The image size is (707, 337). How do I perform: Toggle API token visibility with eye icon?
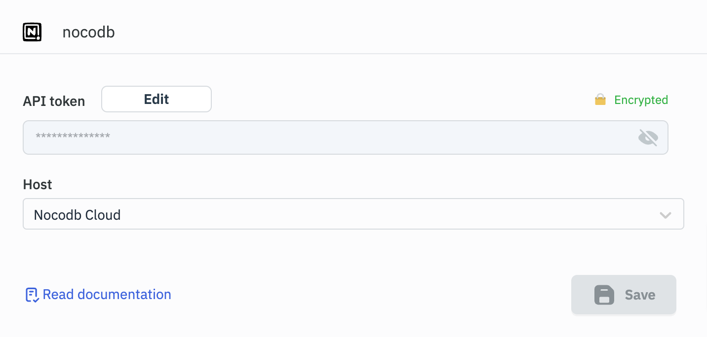coord(648,137)
